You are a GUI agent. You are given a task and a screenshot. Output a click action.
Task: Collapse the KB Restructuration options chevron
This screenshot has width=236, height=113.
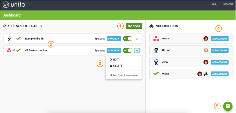(137, 50)
